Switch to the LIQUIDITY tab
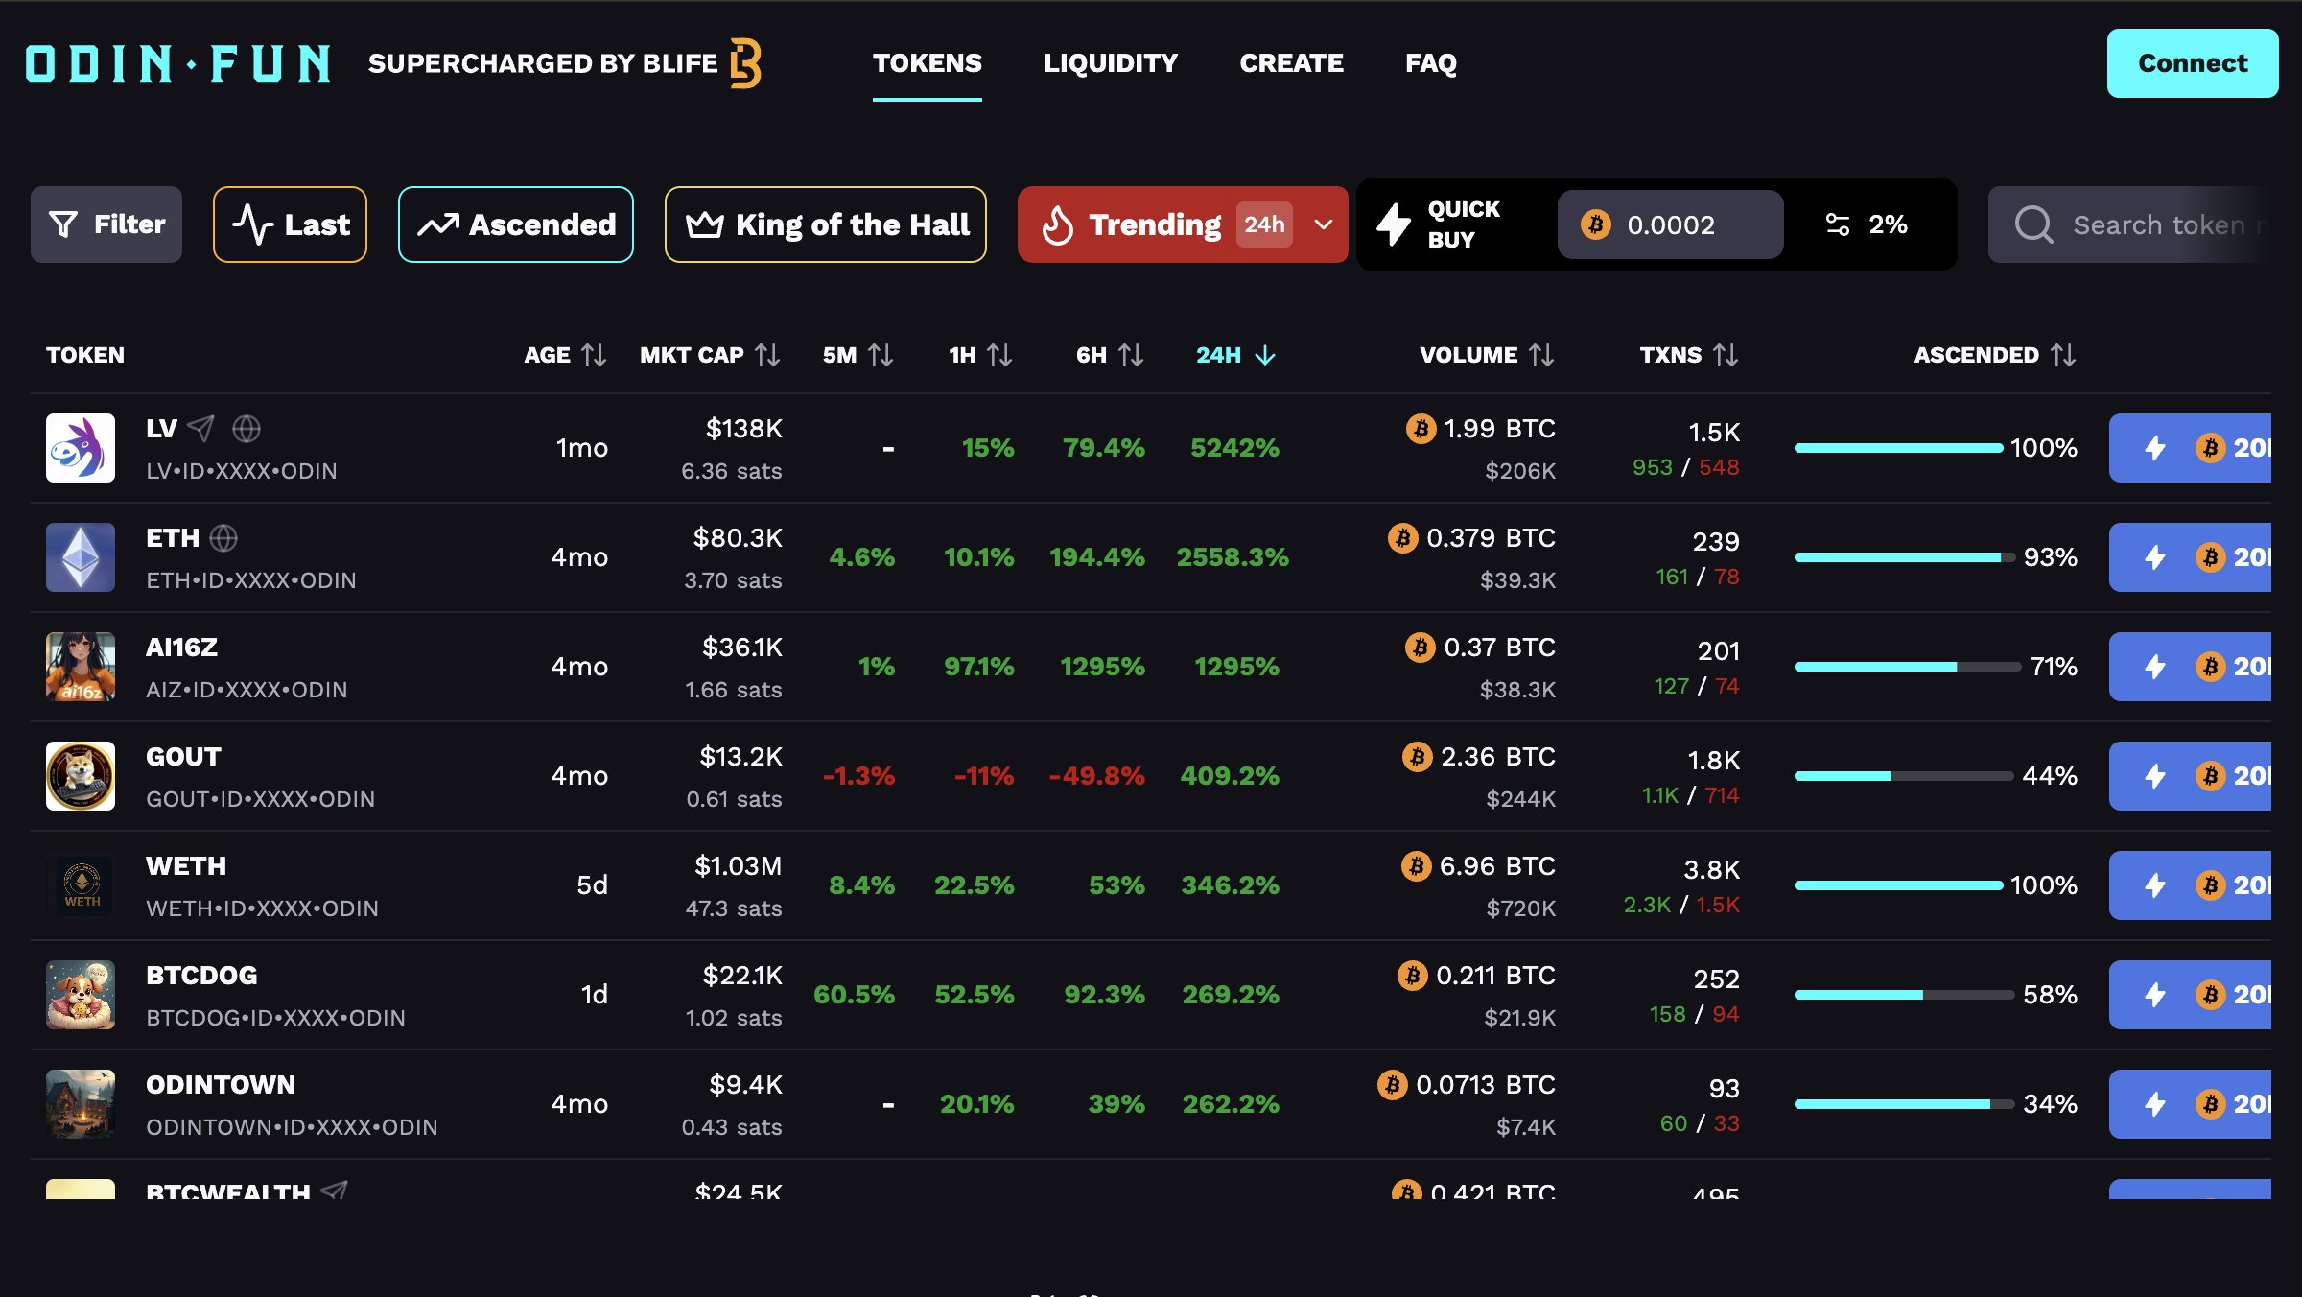The image size is (2302, 1297). [1111, 63]
